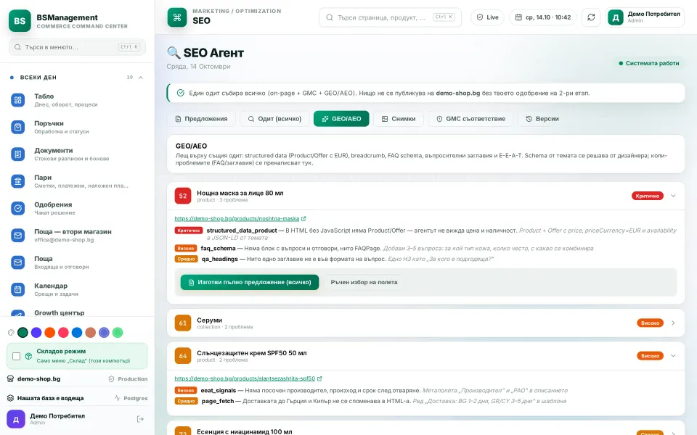Viewport: 697px width, 435px height.
Task: Open the demo-shop.bg/products/noshtna-maska link
Action: pos(237,219)
